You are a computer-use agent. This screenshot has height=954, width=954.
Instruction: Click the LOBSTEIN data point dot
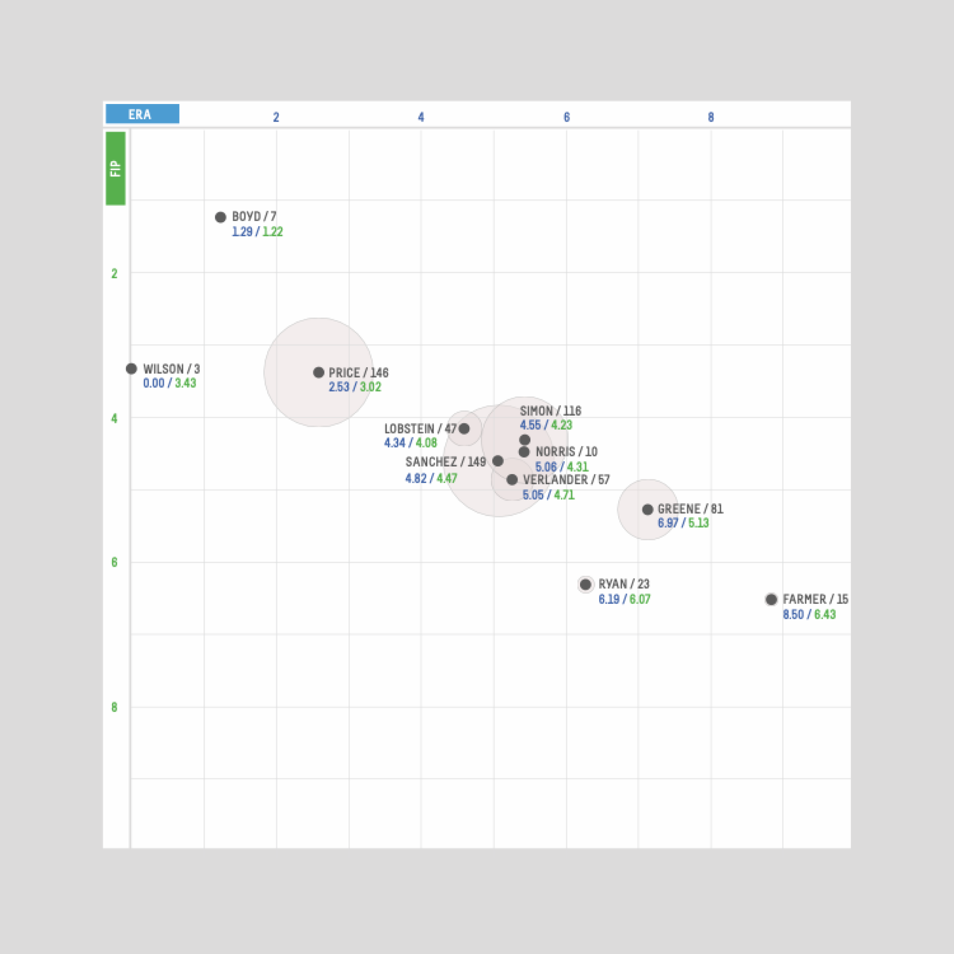click(x=464, y=429)
